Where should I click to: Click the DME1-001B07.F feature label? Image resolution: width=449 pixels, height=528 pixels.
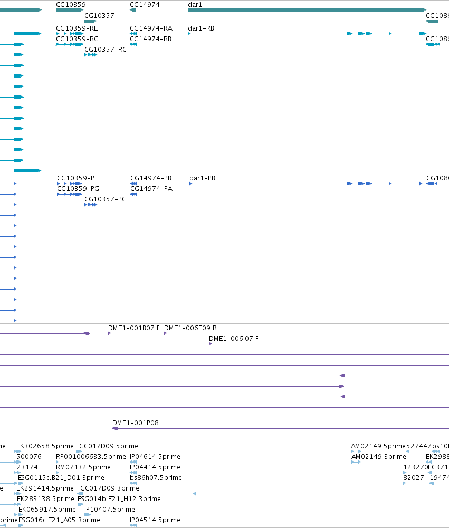pos(133,328)
